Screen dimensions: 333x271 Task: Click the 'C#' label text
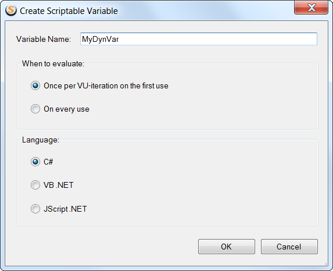pos(48,162)
